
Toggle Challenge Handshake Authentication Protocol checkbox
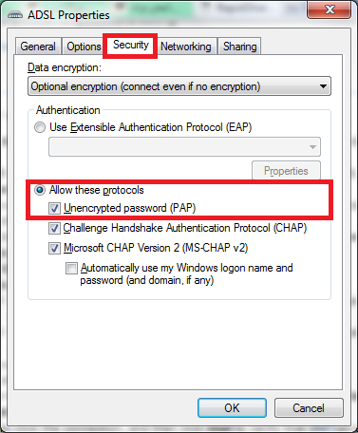(54, 228)
